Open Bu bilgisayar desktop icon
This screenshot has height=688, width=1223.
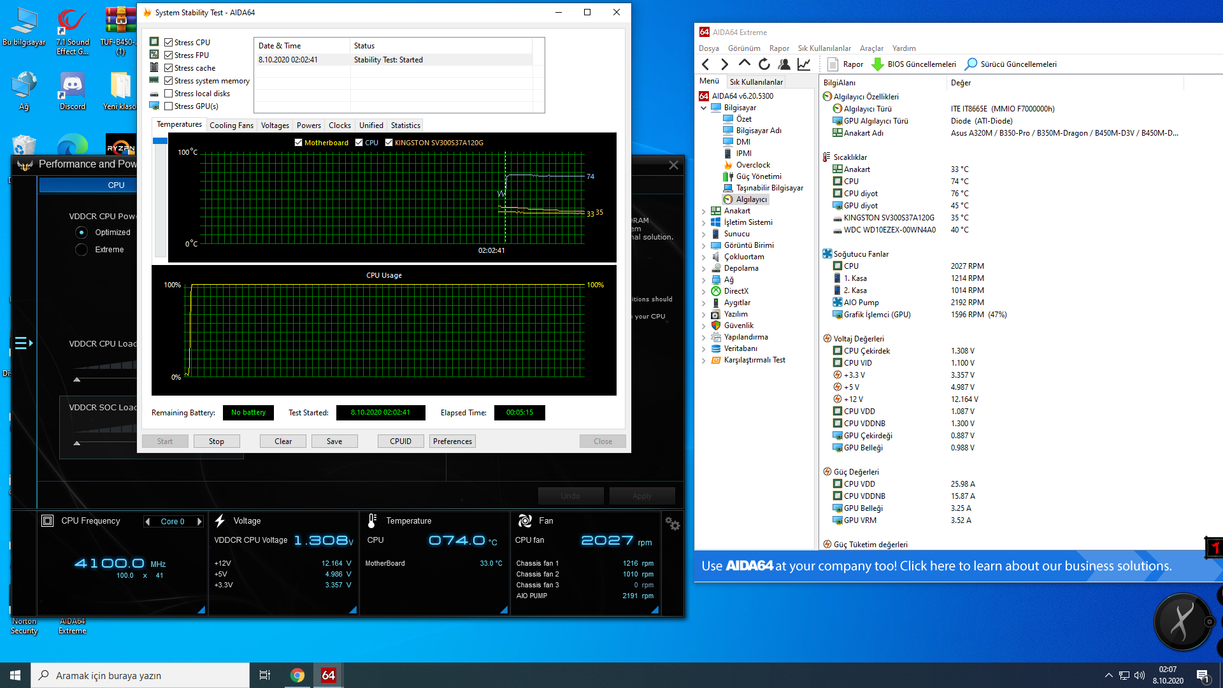click(24, 27)
